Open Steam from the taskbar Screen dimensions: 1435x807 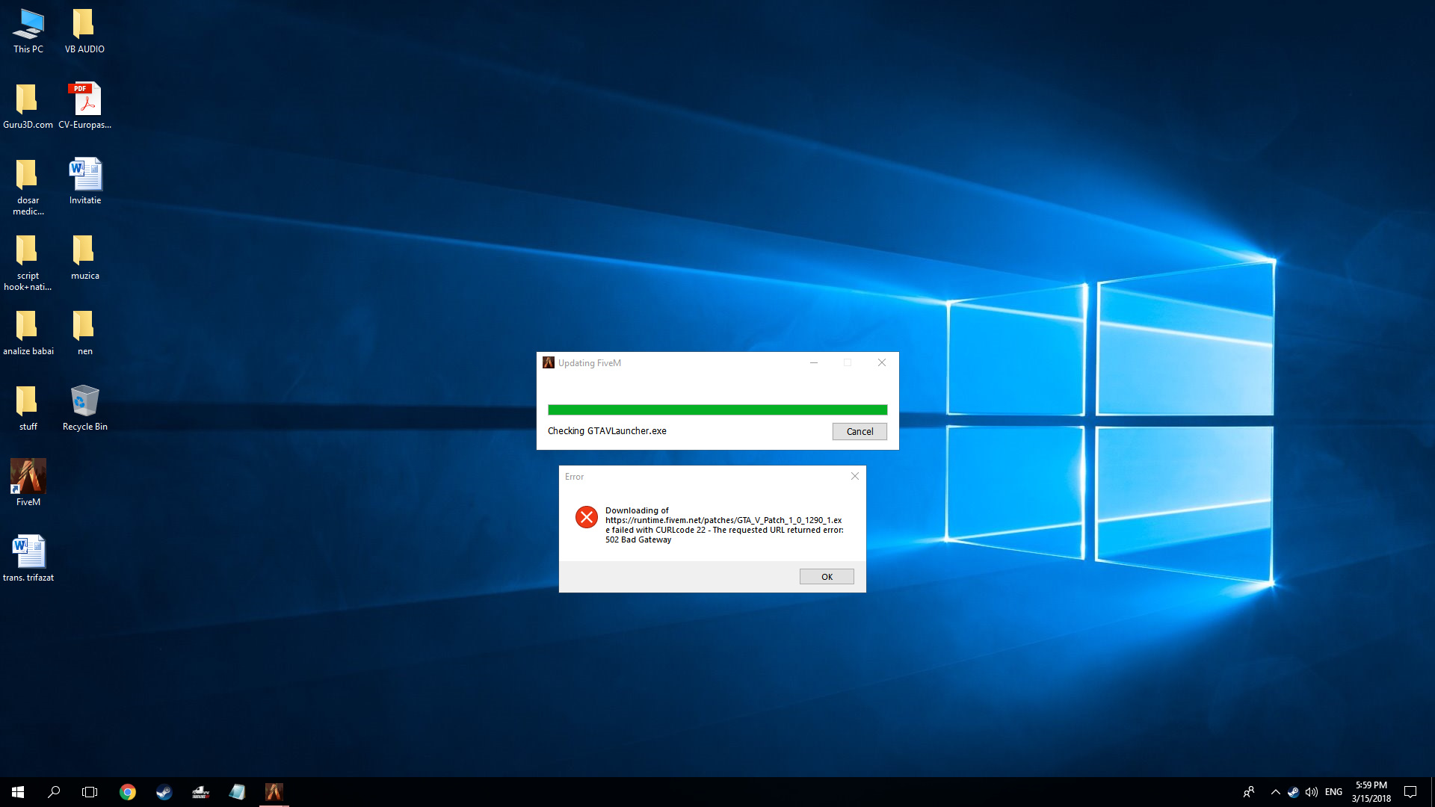click(164, 792)
